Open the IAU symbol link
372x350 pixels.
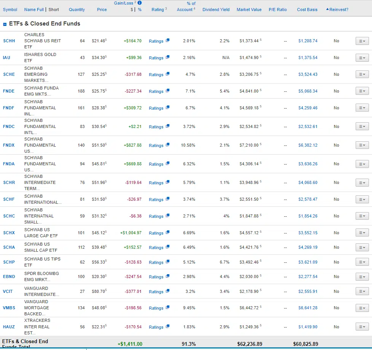point(6,58)
